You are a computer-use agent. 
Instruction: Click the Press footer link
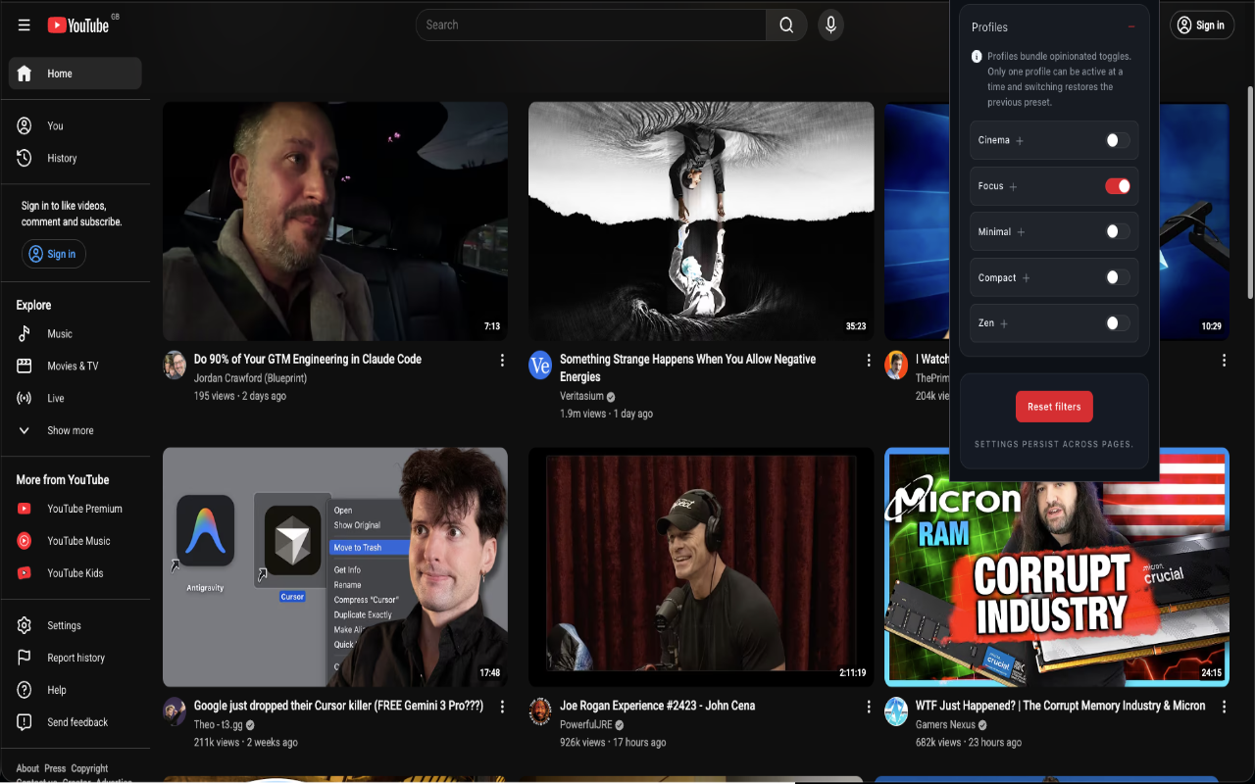(55, 768)
